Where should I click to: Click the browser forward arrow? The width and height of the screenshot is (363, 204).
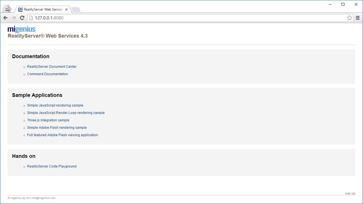pyautogui.click(x=14, y=18)
